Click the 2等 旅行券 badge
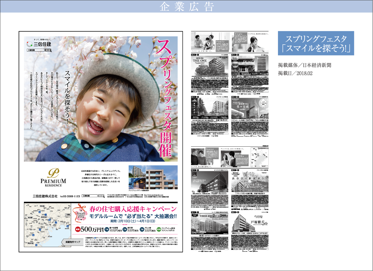 pyautogui.click(x=125, y=230)
